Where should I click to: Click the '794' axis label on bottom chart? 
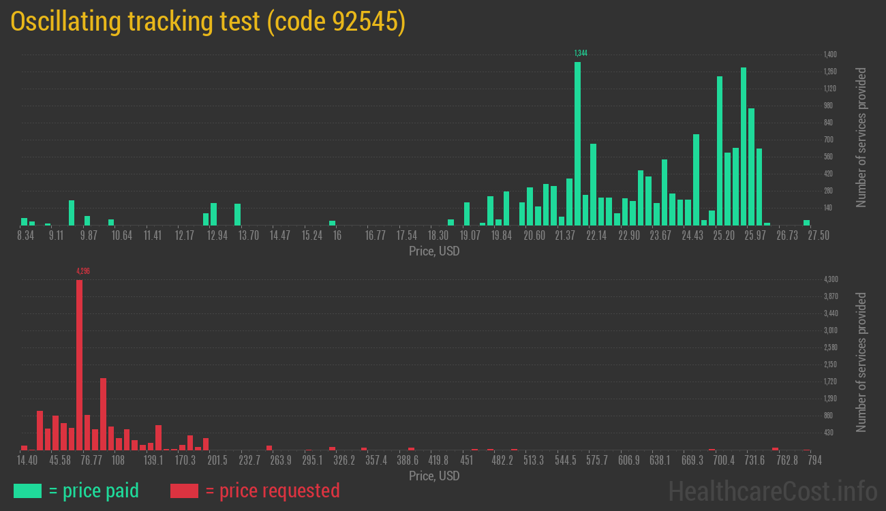point(815,460)
